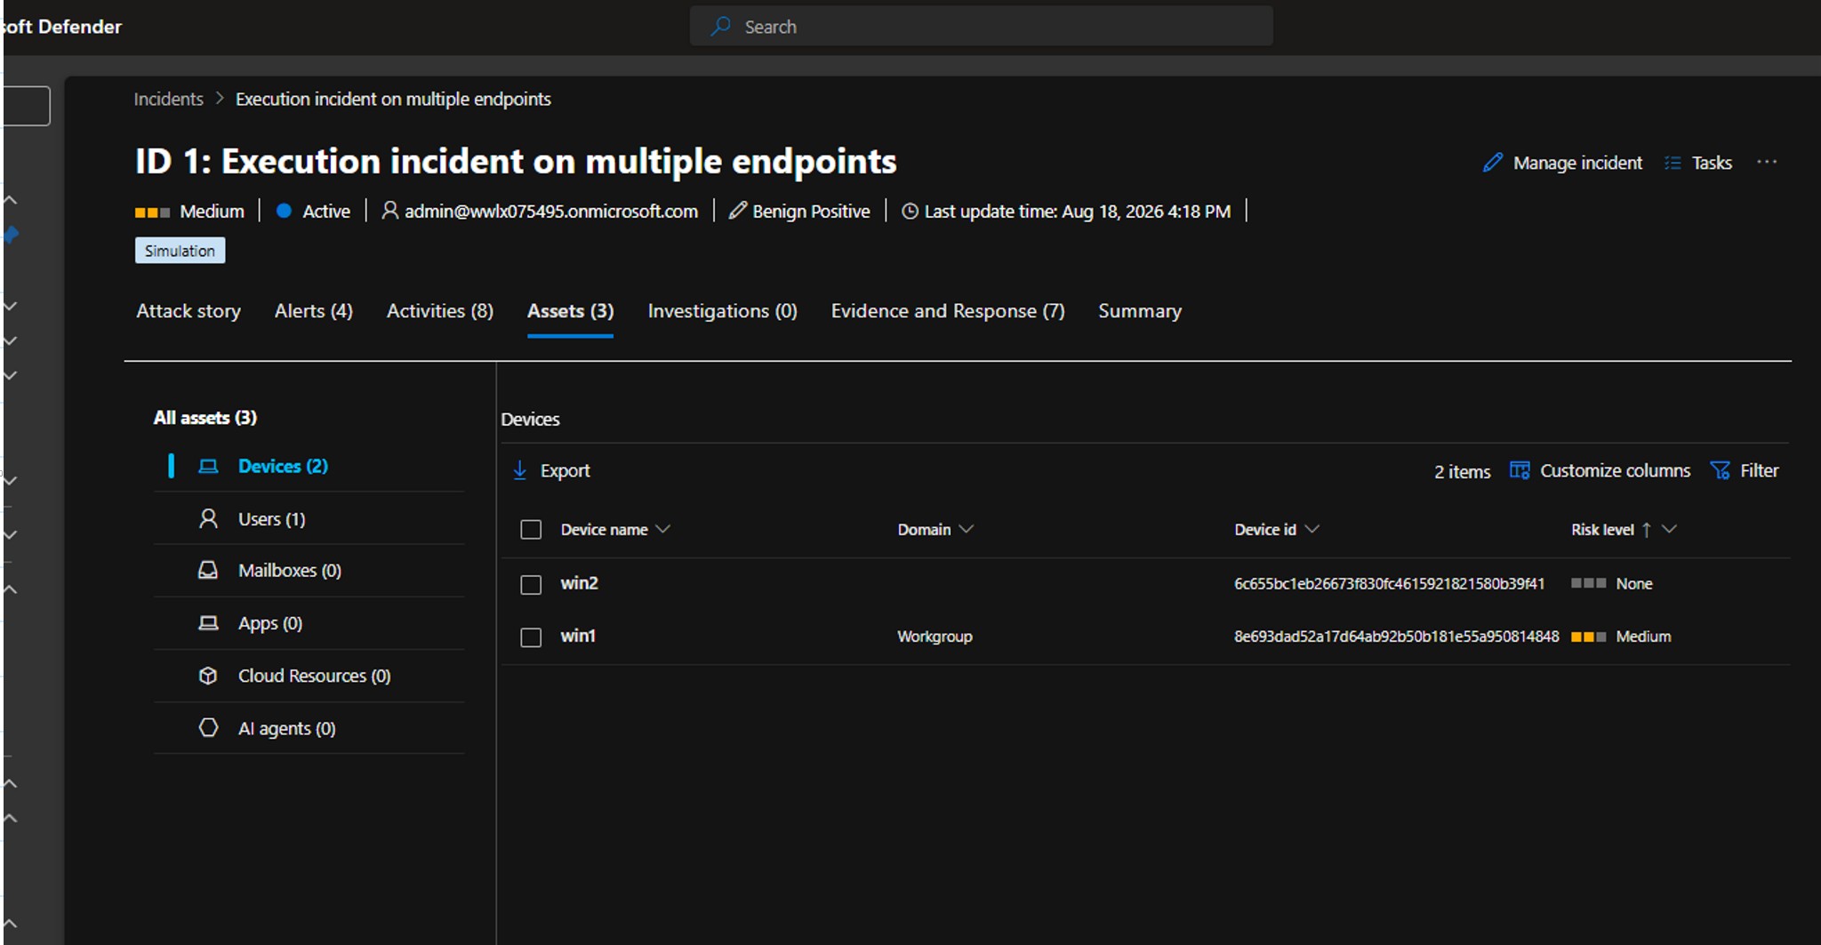Image resolution: width=1821 pixels, height=945 pixels.
Task: Click the Simulation tag
Action: click(180, 251)
